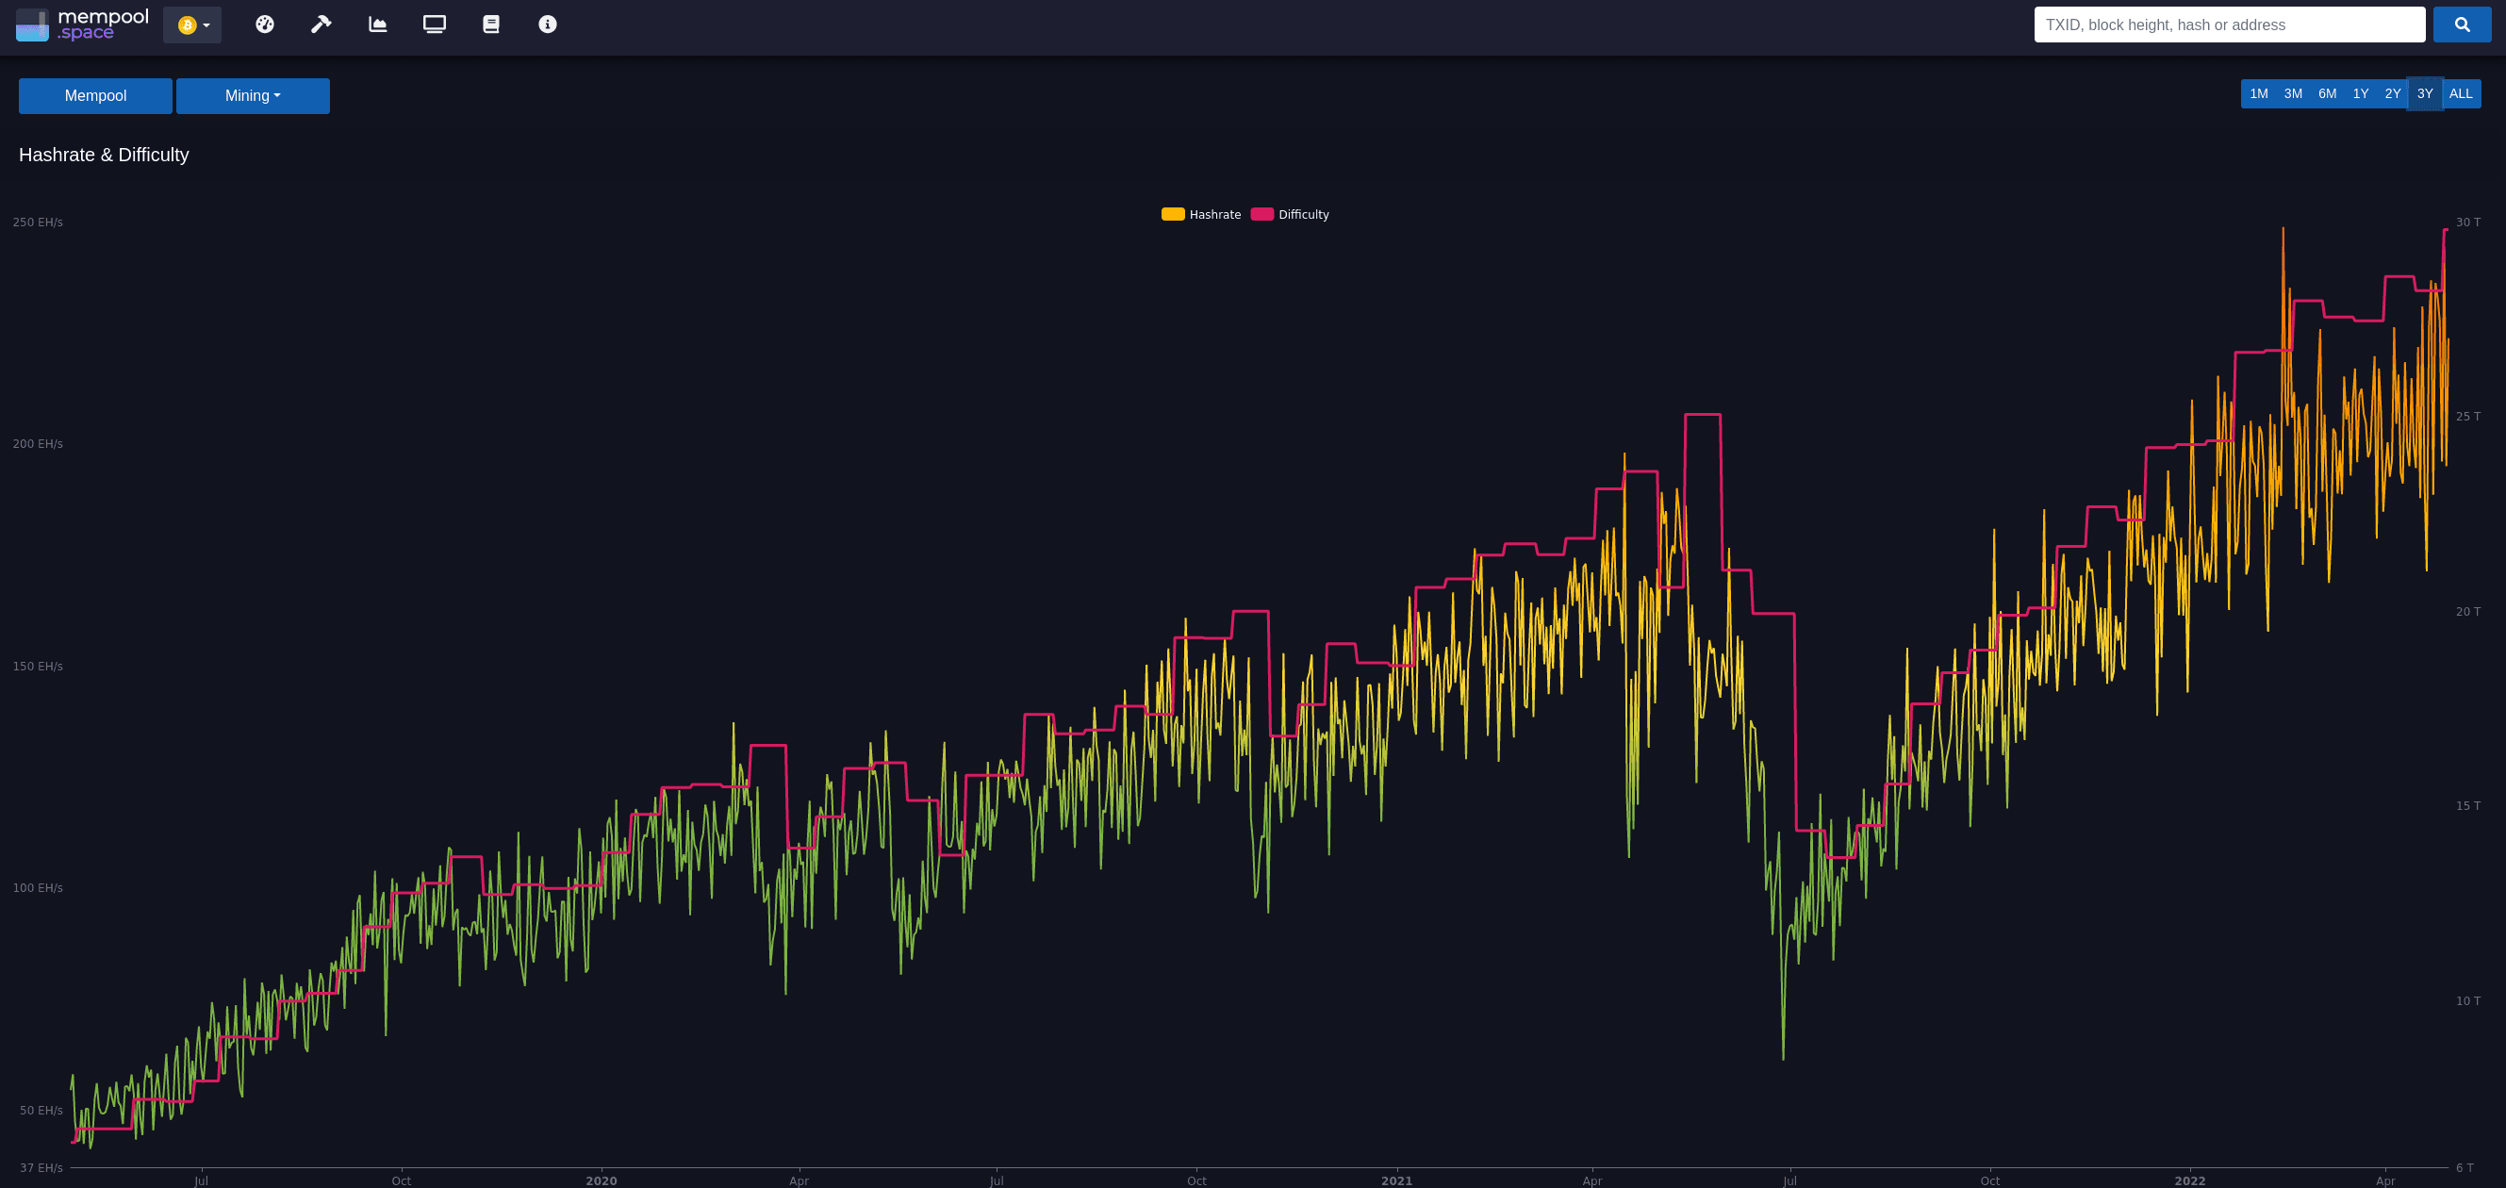Toggle Hashrate series in chart legend

pos(1201,214)
